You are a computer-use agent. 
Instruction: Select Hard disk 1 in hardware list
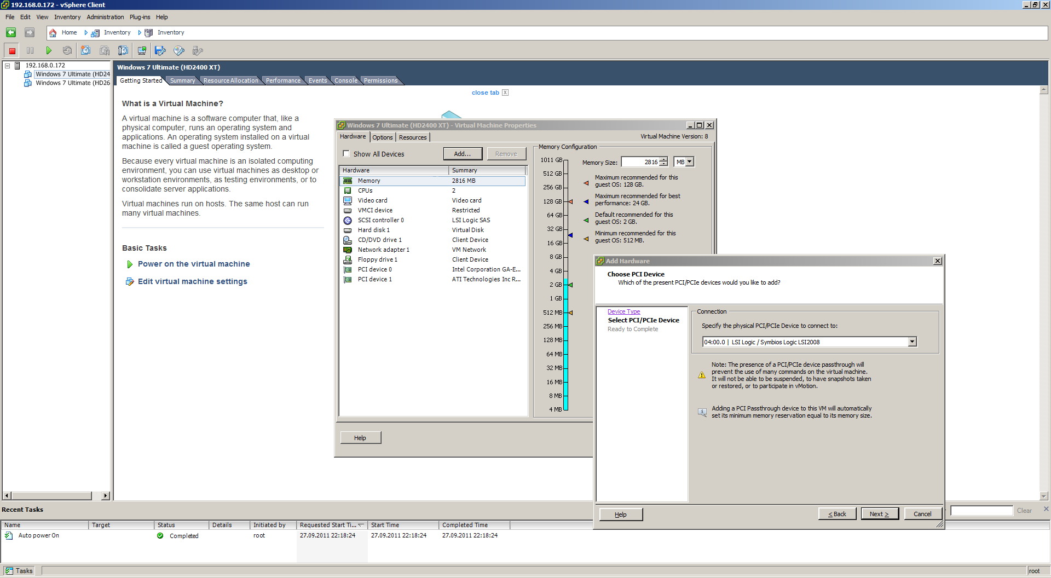[432, 230]
